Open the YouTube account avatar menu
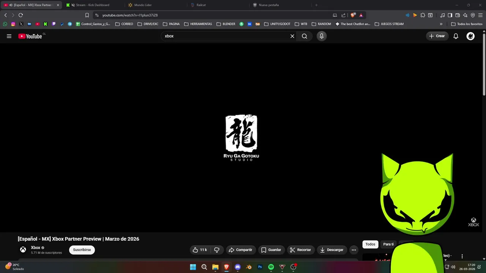 pyautogui.click(x=470, y=36)
